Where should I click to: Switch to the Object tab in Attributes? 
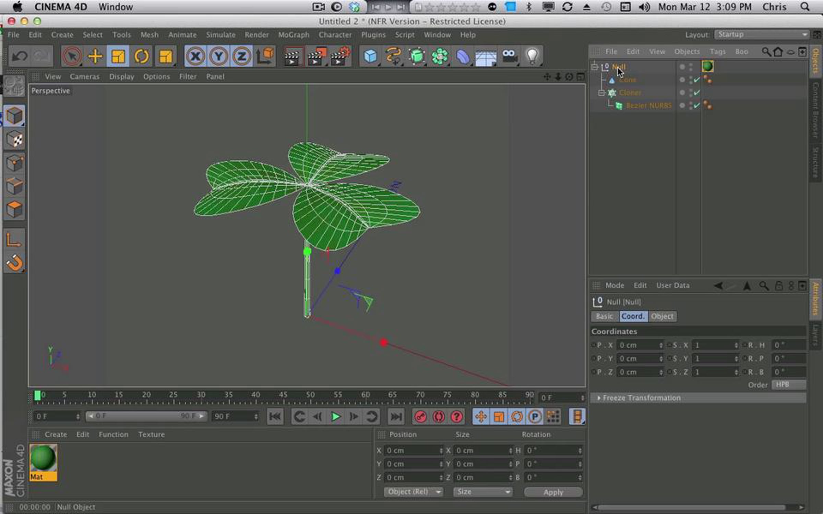tap(662, 316)
